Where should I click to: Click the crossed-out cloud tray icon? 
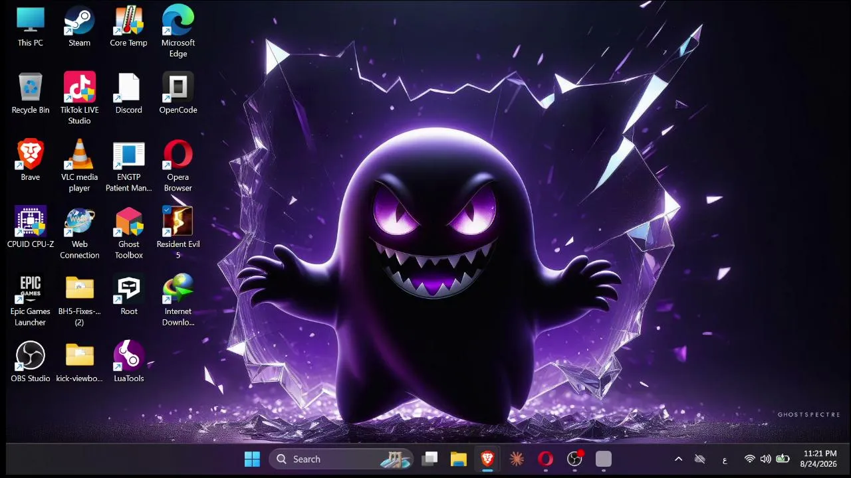pos(700,459)
